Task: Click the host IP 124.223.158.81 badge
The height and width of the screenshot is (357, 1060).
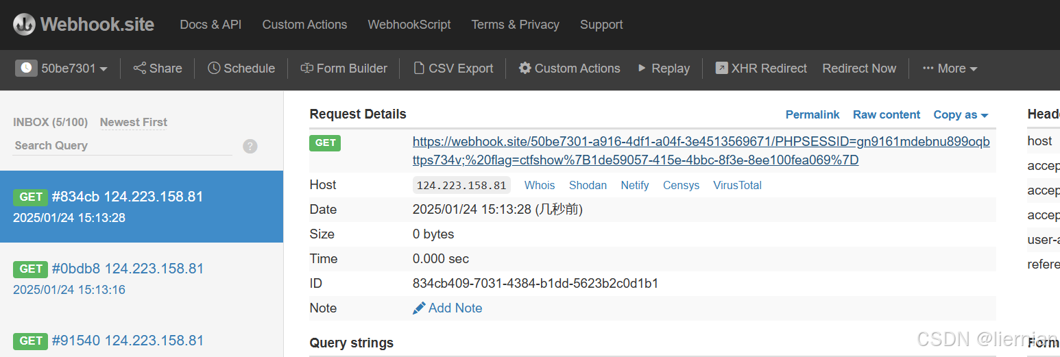Action: [x=461, y=185]
